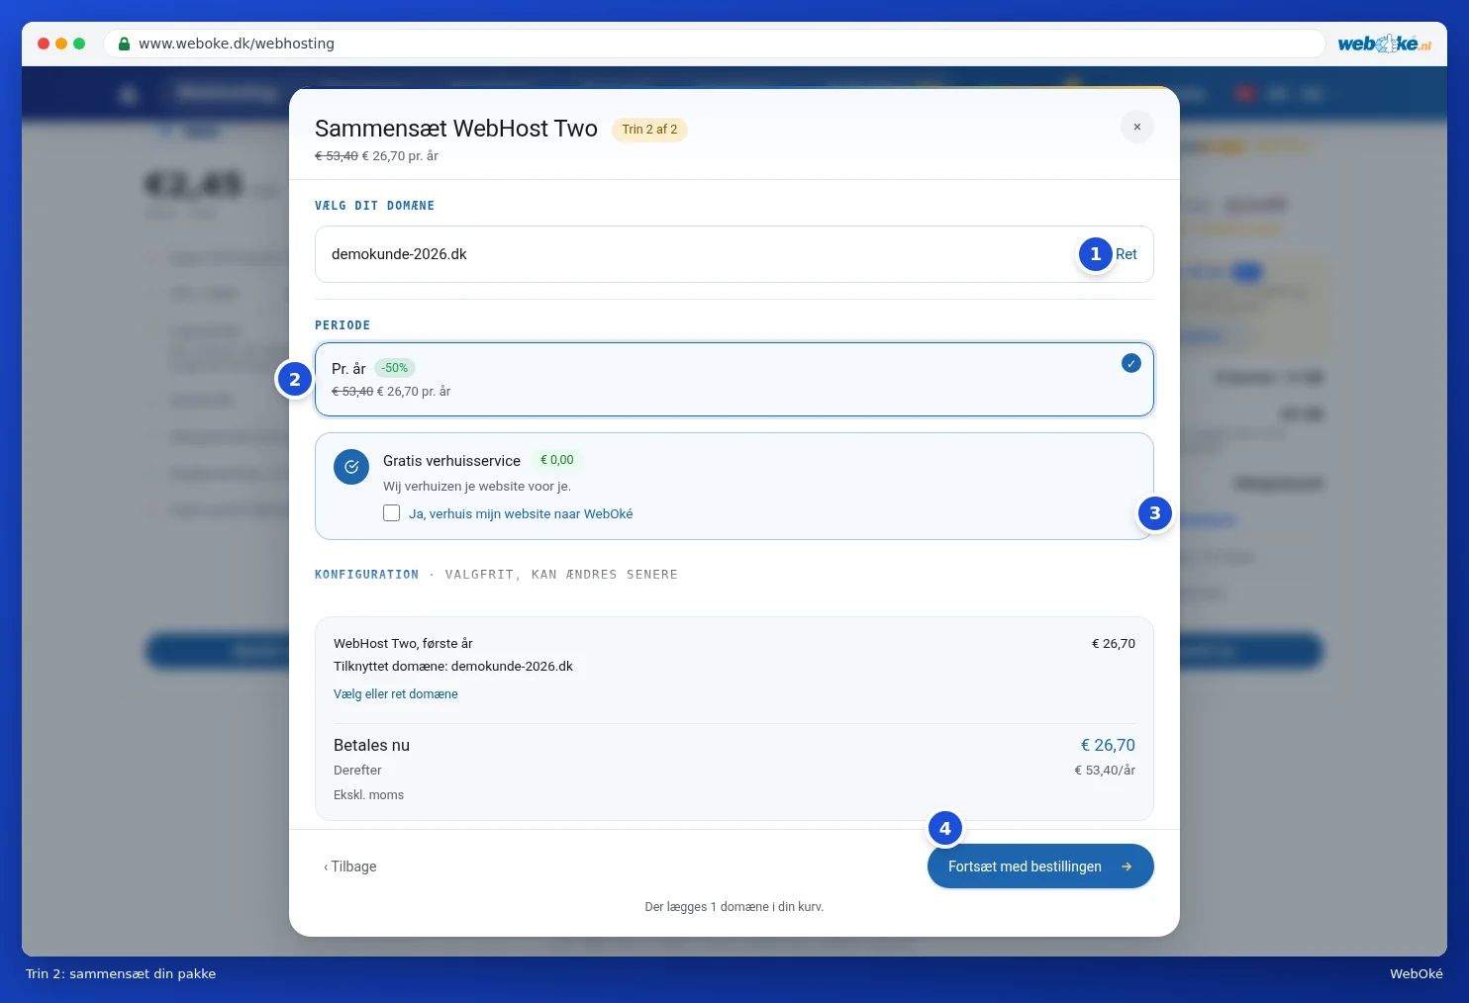
Task: Click the weboke logo in the browser bar
Action: coord(1384,44)
